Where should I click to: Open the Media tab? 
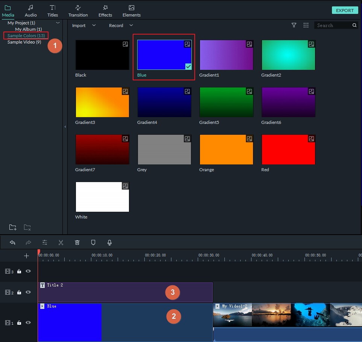(8, 11)
